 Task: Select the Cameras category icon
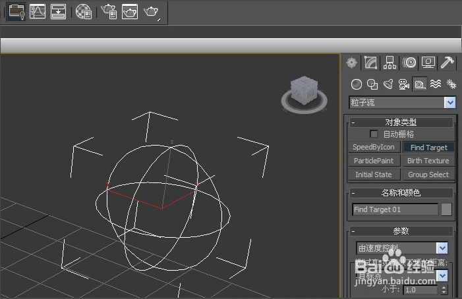coord(403,84)
